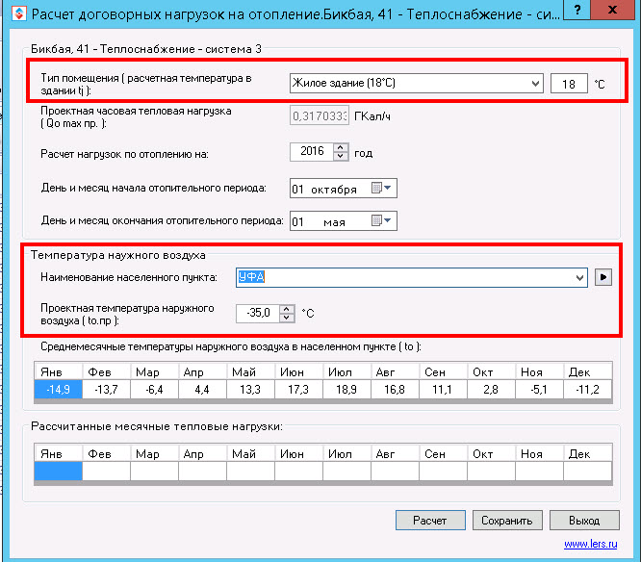Screen dimensions: 641x562
Task: Click the arrow button next to УФА field
Action: [604, 278]
